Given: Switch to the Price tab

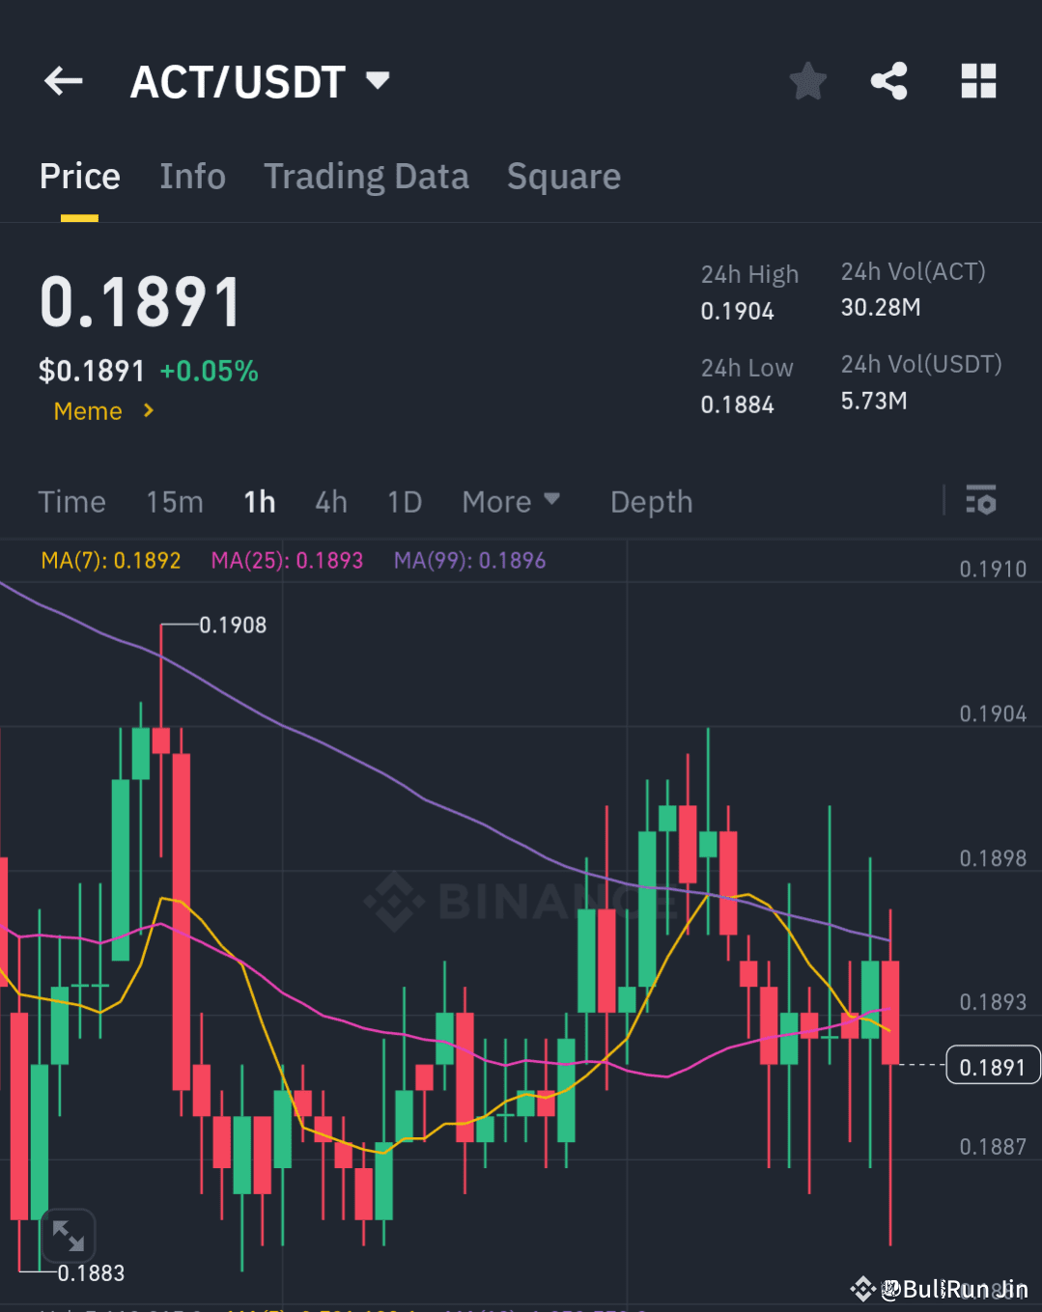Looking at the screenshot, I should [x=80, y=177].
